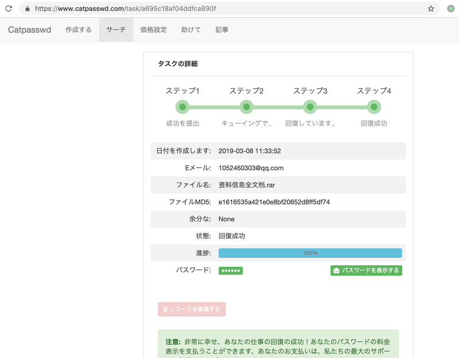Click the email 1052460303@qq.com
The height and width of the screenshot is (358, 459).
251,168
